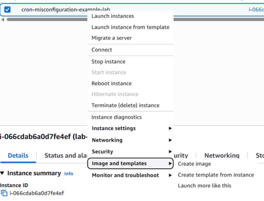Open the Networking tab in details pane

222,156
